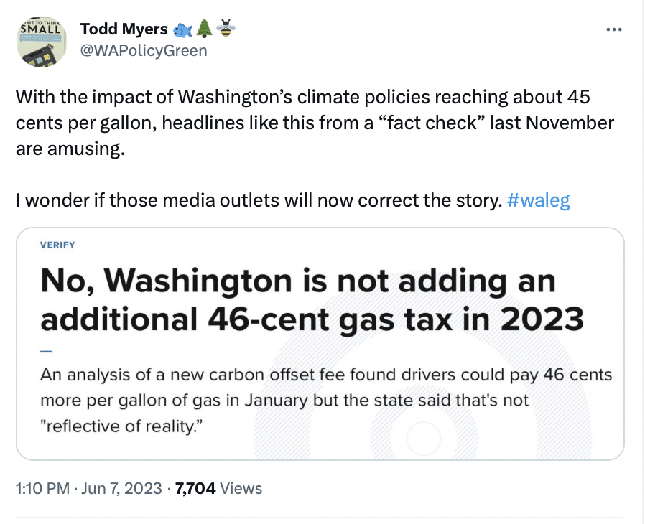Screen dimensions: 645x524
Task: Click the circular watermark logo in card
Action: (x=424, y=439)
